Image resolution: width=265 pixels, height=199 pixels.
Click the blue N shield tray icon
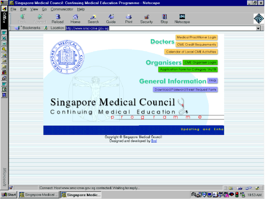pyautogui.click(x=204, y=195)
